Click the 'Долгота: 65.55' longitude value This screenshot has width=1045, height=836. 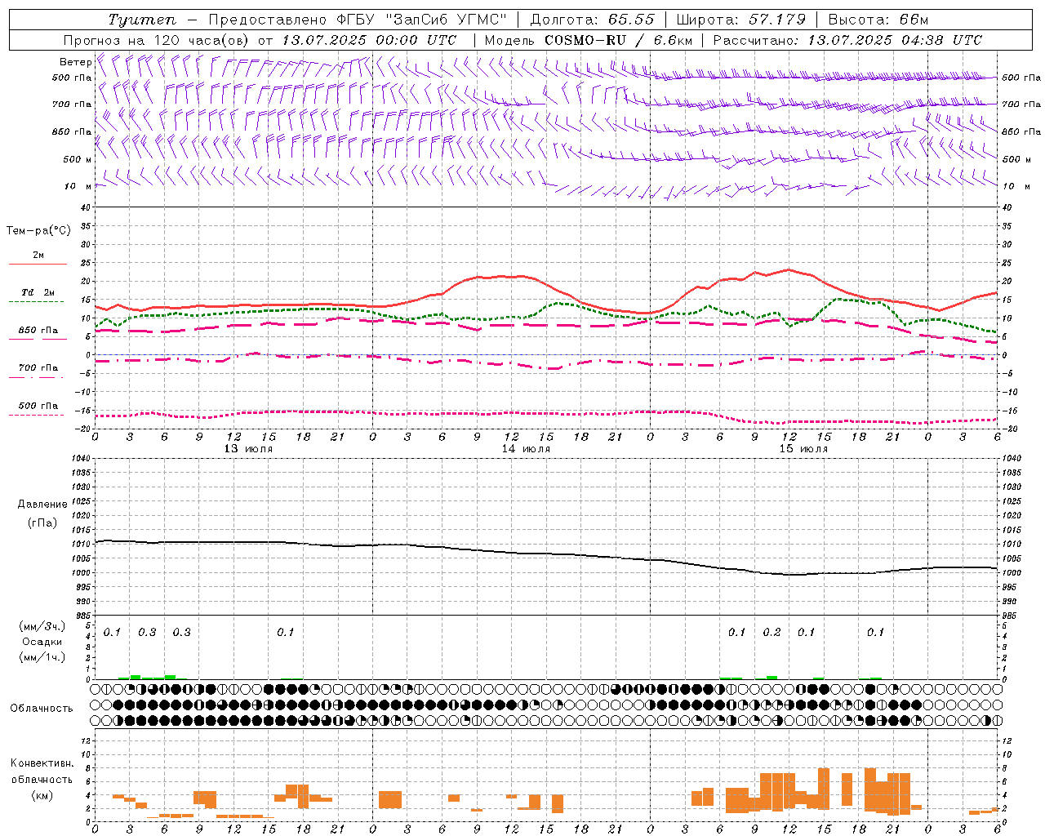click(x=592, y=20)
